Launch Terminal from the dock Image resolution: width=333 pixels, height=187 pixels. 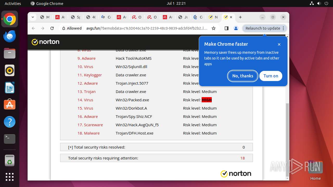click(10, 139)
